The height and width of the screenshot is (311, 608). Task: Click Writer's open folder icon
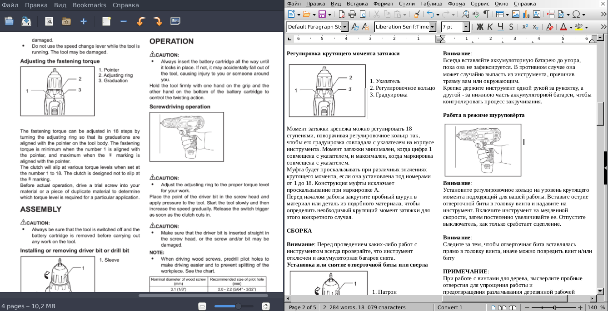click(307, 15)
